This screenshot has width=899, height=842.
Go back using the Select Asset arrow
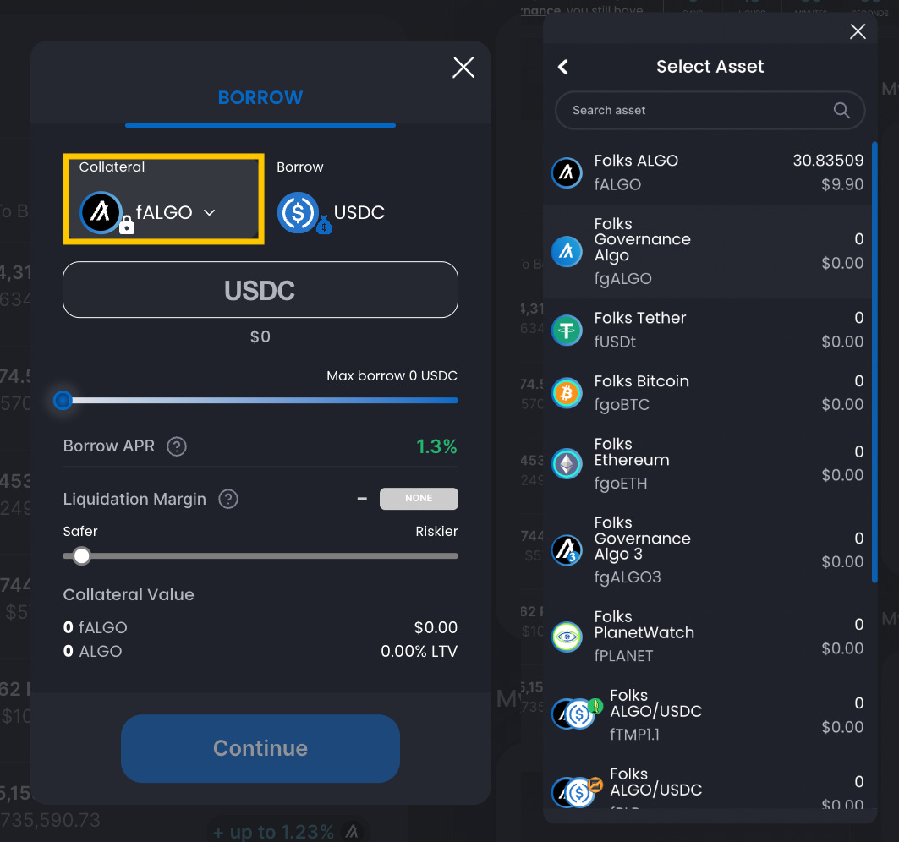(563, 67)
